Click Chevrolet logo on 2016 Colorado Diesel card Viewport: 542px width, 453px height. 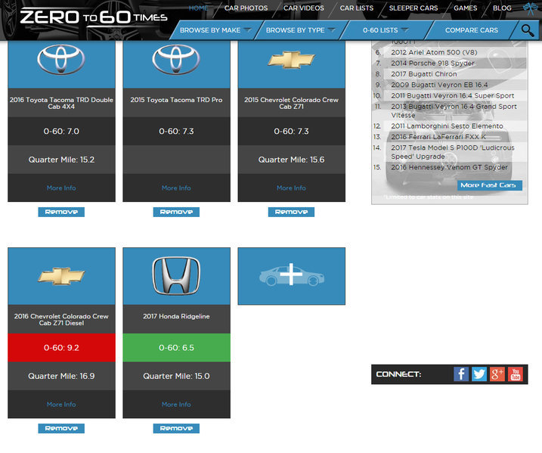pos(61,276)
